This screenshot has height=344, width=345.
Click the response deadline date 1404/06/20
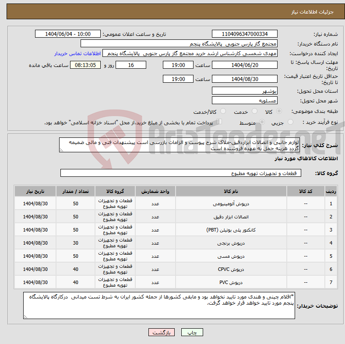tap(244, 65)
